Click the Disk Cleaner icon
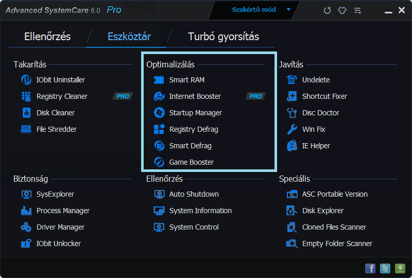 pos(26,113)
